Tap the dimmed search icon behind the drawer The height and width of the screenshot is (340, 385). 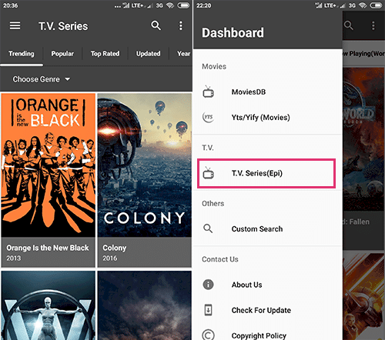click(349, 25)
